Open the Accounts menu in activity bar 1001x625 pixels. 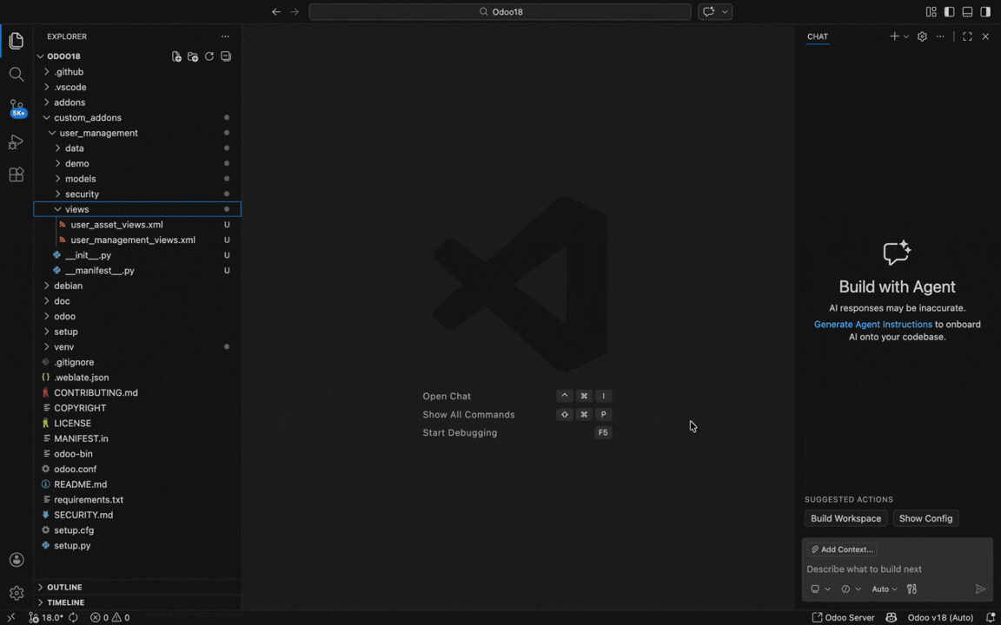17,560
